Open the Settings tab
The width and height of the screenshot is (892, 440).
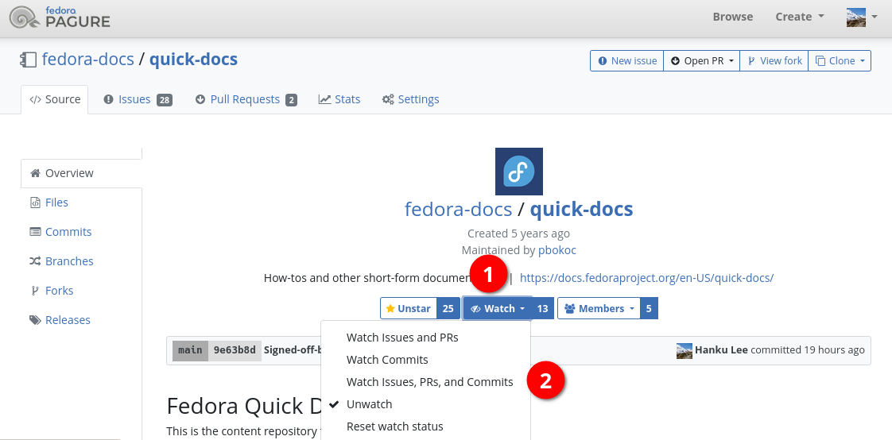point(410,99)
